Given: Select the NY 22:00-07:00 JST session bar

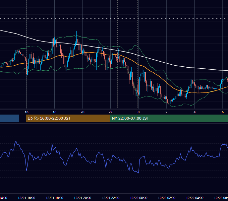Looking at the screenshot, I should [x=169, y=118].
